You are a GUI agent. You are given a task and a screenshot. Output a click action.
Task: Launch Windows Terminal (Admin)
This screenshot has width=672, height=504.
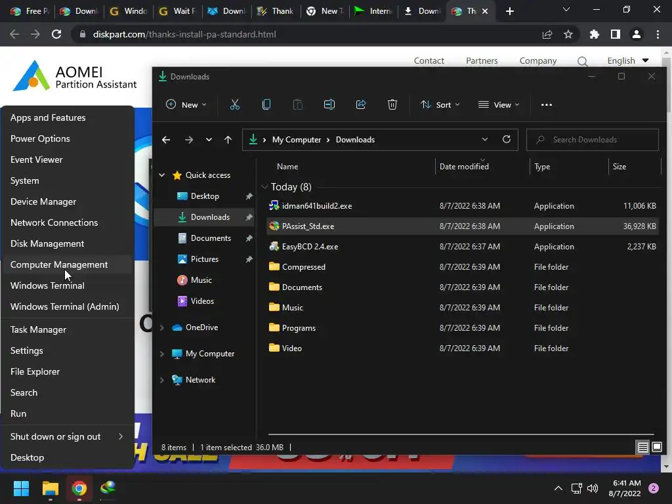click(68, 306)
